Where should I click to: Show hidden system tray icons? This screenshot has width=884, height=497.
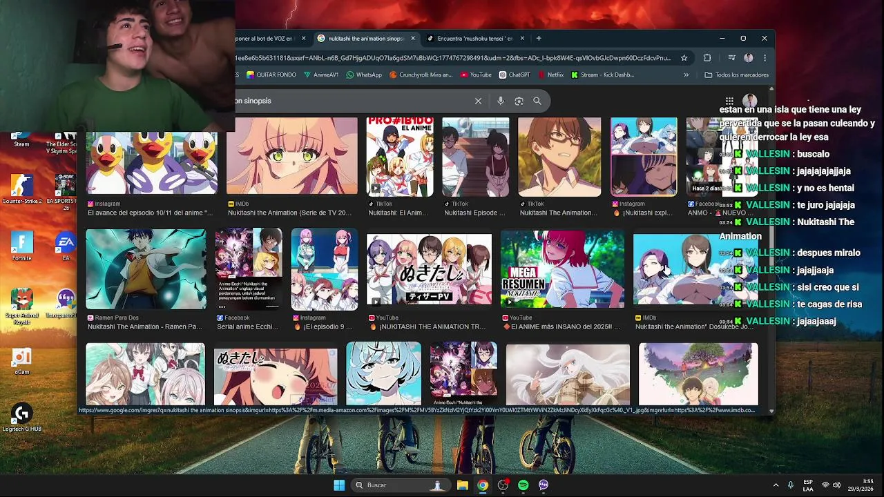point(776,485)
